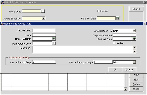Image resolution: width=147 pixels, height=95 pixels.
Task: Open Award Code lookup arrow in search panel
Action: (43, 11)
